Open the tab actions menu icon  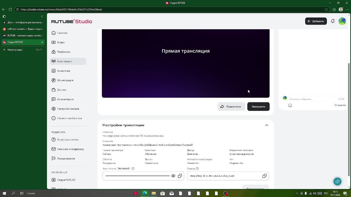click(x=4, y=16)
